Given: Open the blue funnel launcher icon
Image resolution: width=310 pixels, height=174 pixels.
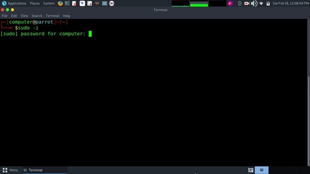Looking at the screenshot, I should pos(82,3).
